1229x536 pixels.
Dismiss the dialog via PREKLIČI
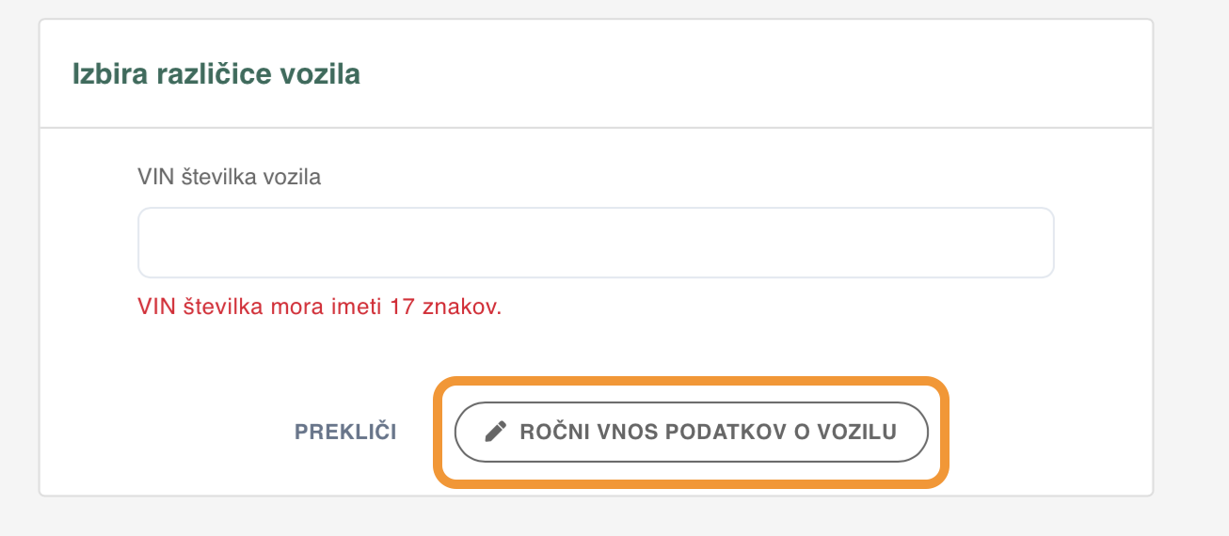(345, 432)
